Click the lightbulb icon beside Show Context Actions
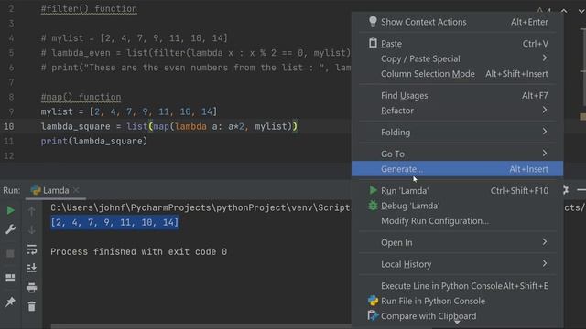The image size is (586, 329). [373, 21]
